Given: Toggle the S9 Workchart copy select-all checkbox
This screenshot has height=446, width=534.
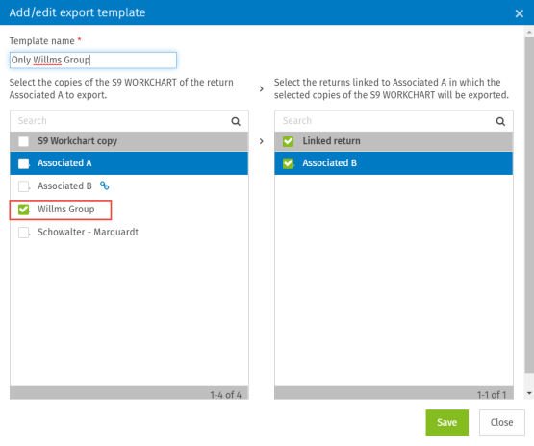Looking at the screenshot, I should point(23,141).
